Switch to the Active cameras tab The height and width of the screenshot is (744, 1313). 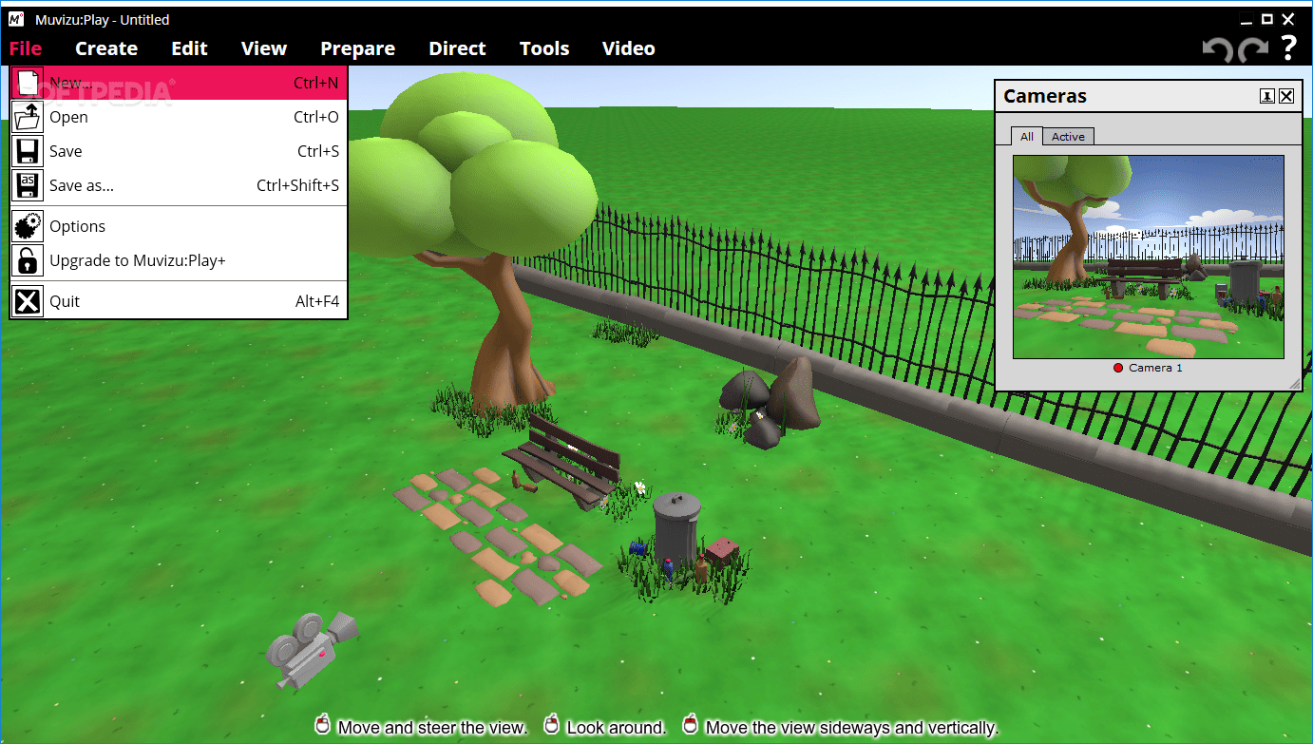click(x=1068, y=137)
